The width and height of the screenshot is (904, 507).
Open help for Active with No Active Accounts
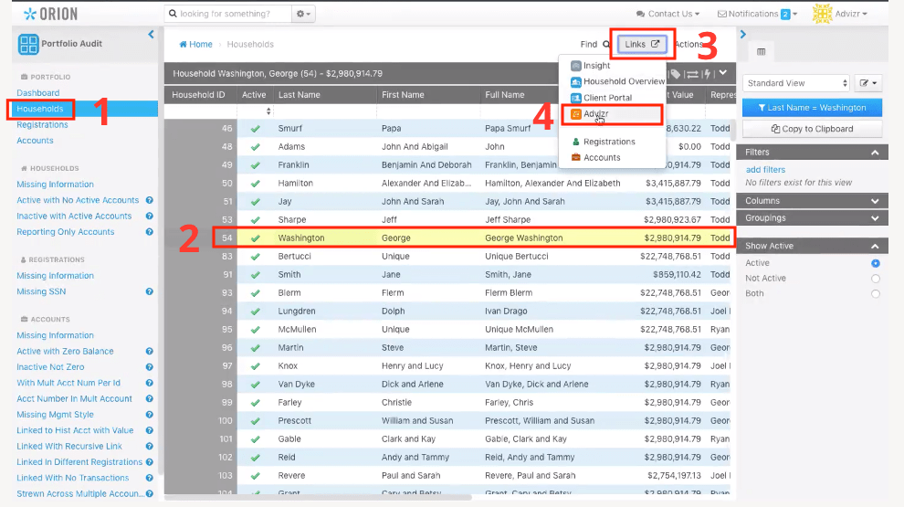[150, 200]
